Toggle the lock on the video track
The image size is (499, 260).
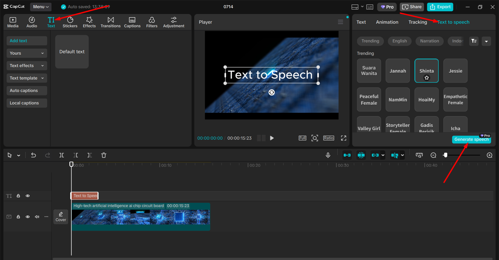(x=18, y=217)
